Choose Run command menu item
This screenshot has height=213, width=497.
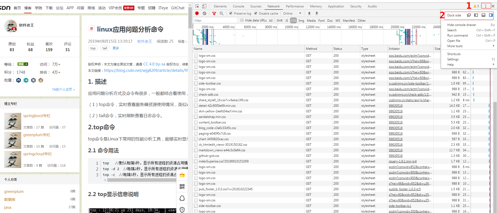(x=468, y=35)
